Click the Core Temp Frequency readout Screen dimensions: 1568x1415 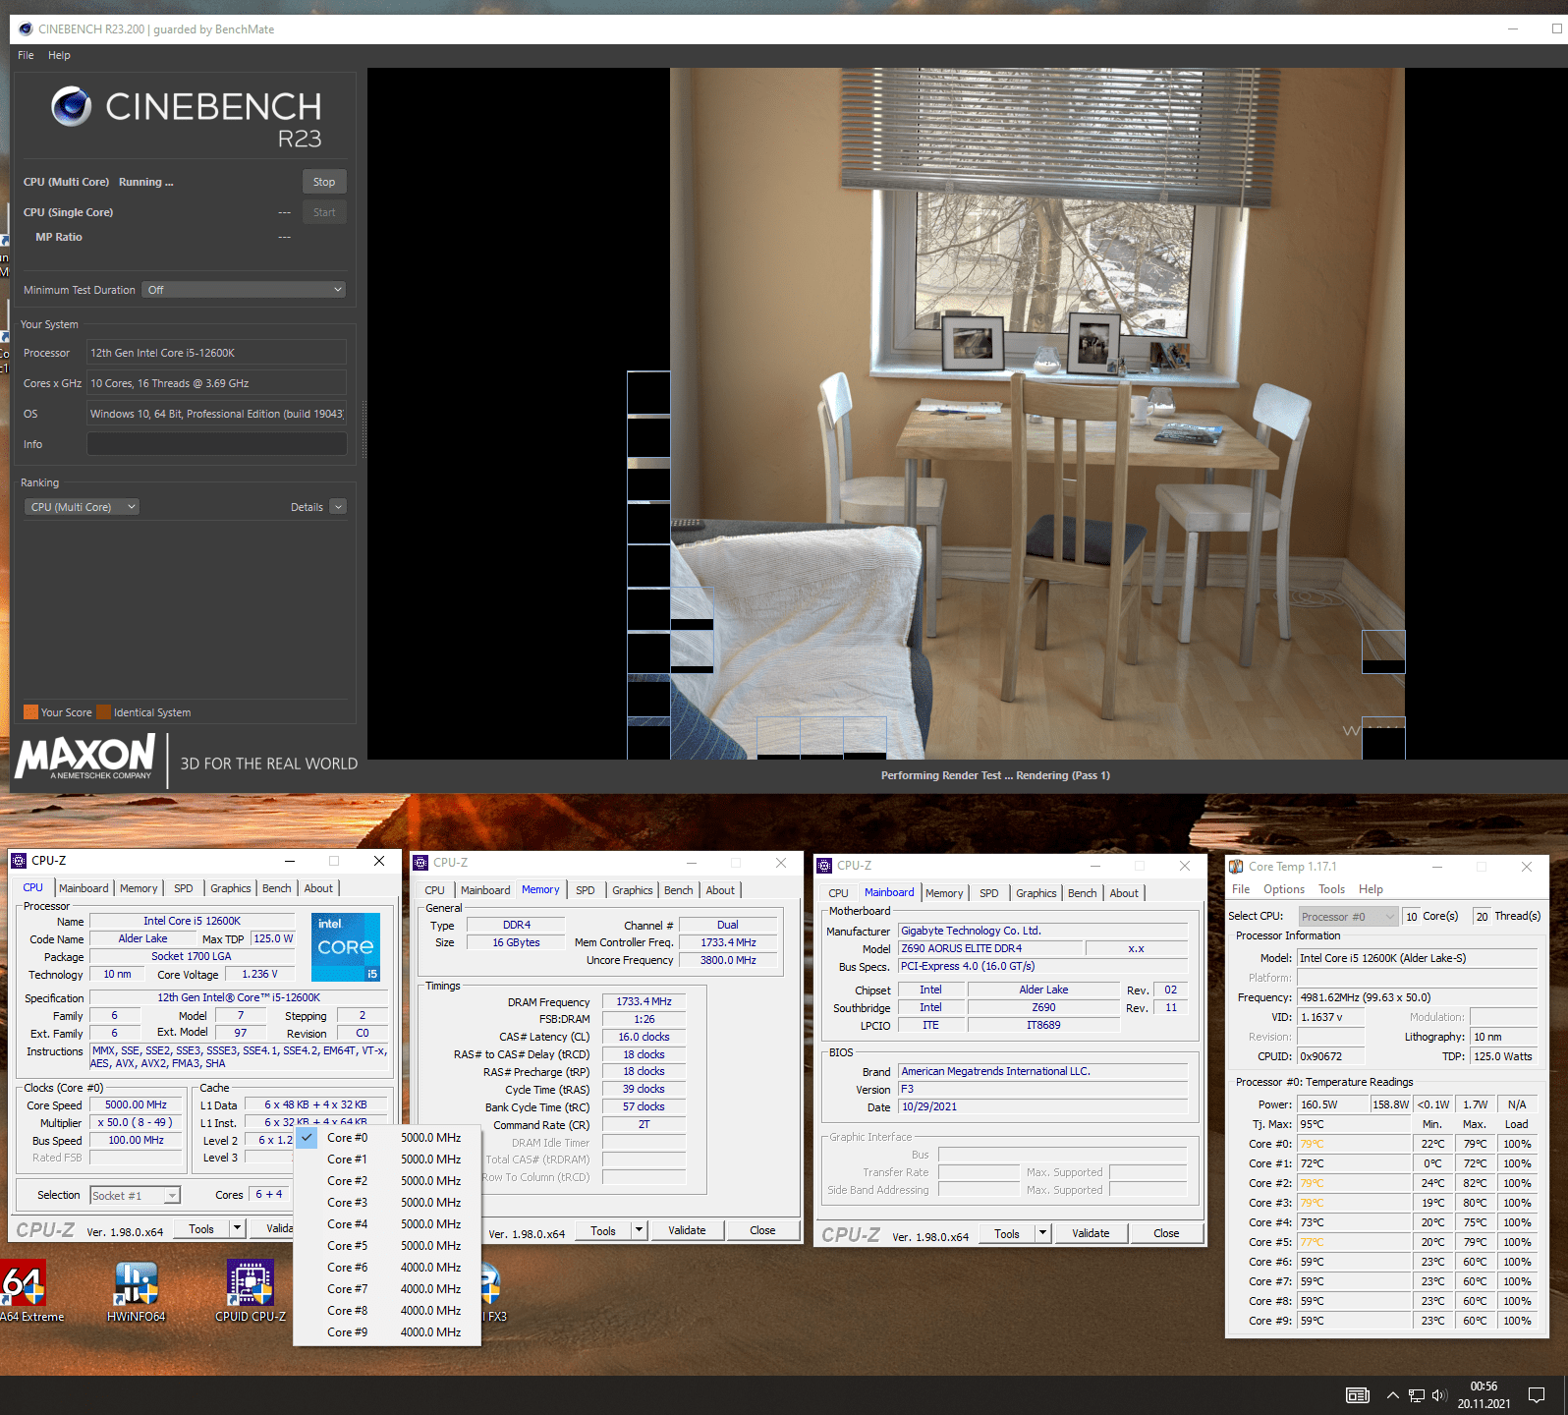1417,997
